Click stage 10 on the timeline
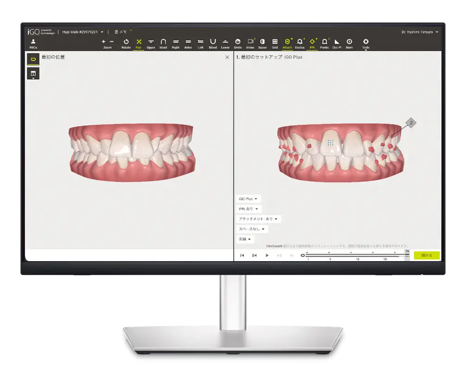Viewport: 466px width, 373px height. 357,259
